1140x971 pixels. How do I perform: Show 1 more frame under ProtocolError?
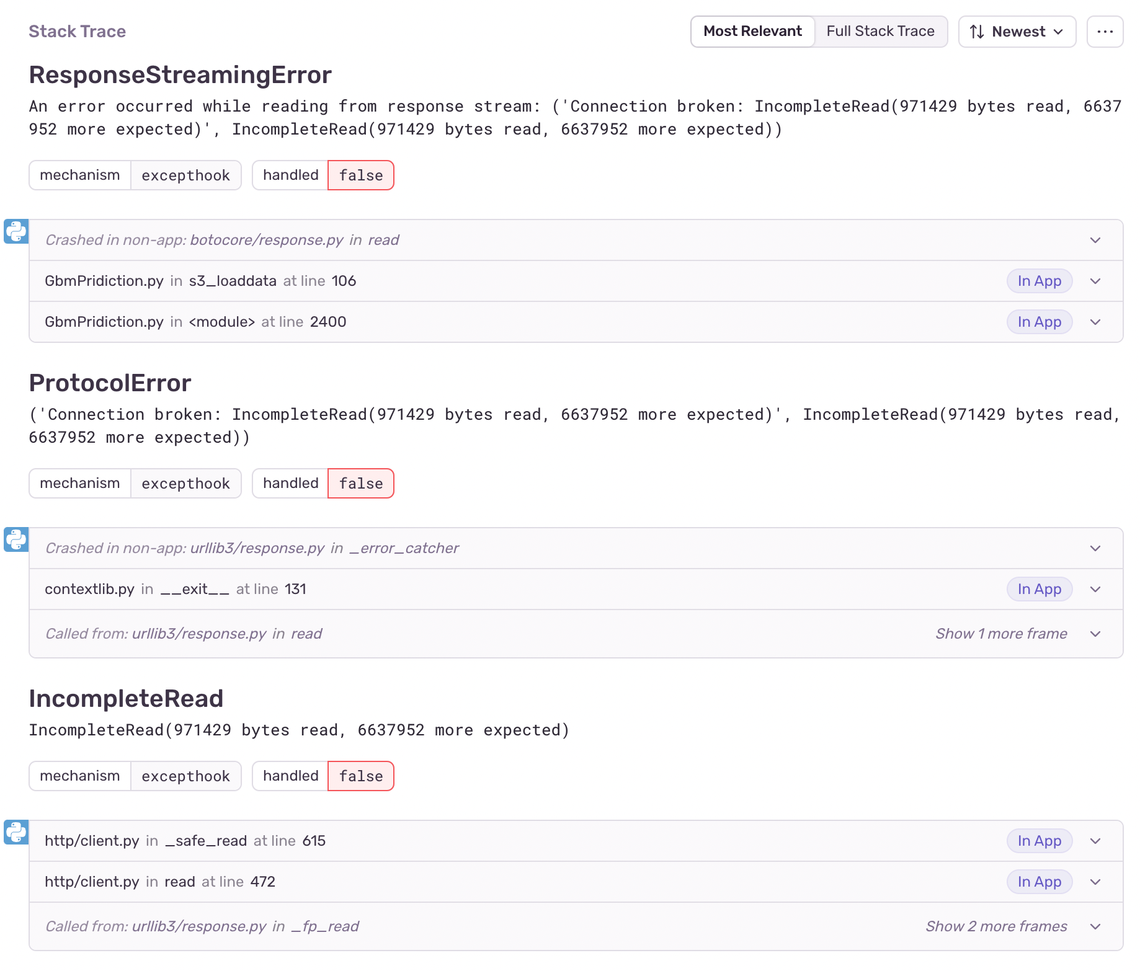tap(1001, 634)
